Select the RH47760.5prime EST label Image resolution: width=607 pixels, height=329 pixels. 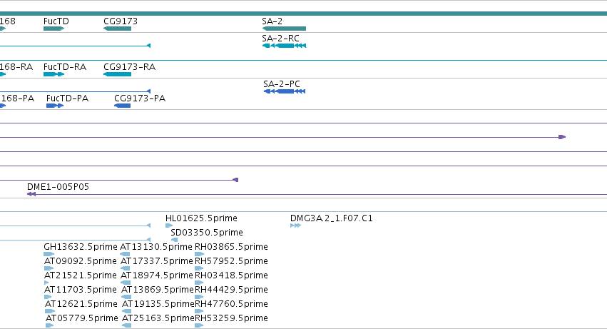231,304
